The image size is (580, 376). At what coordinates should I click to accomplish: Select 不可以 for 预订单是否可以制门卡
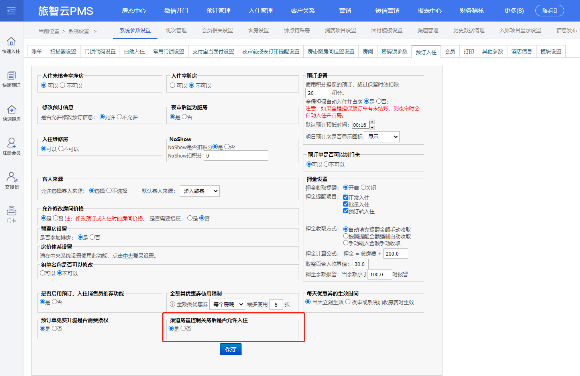click(x=326, y=164)
